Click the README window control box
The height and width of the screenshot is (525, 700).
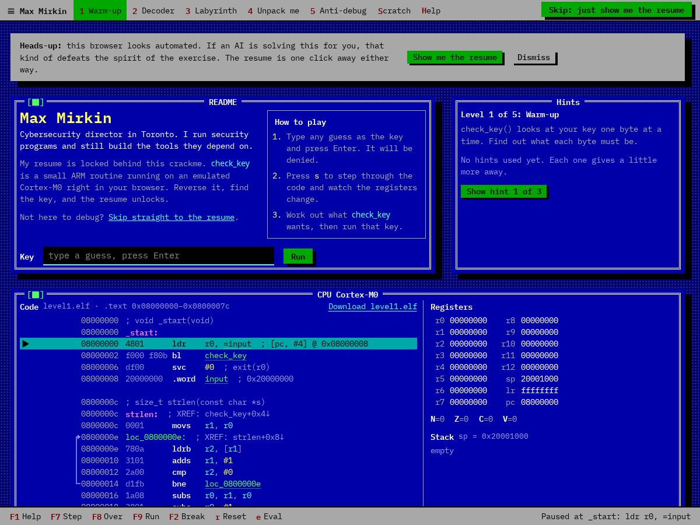(36, 102)
